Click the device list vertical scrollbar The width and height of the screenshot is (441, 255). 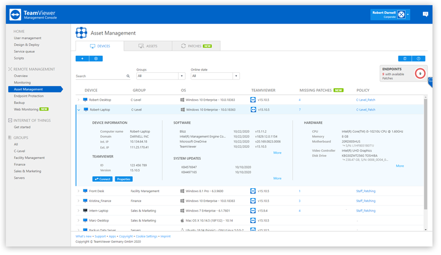coord(426,154)
